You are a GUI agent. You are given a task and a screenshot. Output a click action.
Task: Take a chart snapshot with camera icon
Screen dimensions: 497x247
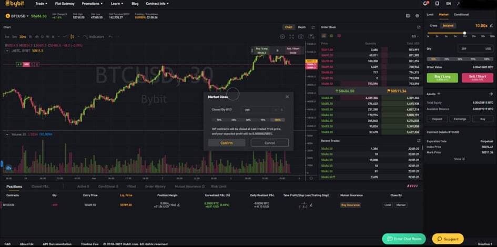pyautogui.click(x=300, y=37)
